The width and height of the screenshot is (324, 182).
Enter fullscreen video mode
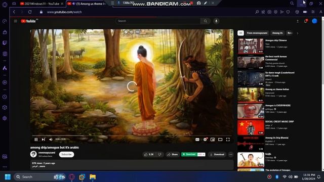tap(228, 140)
